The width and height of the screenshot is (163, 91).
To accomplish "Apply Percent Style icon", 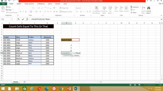I will 81,12.
